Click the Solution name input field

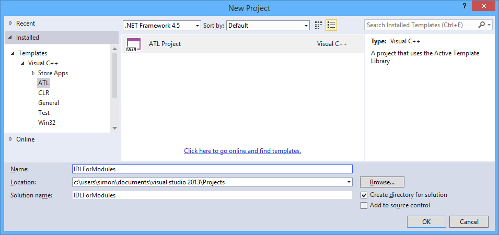click(x=212, y=195)
